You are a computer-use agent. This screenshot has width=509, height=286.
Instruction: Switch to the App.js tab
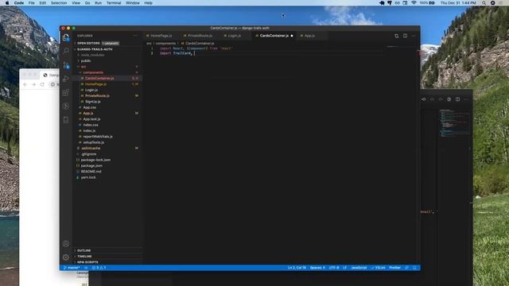pos(309,36)
